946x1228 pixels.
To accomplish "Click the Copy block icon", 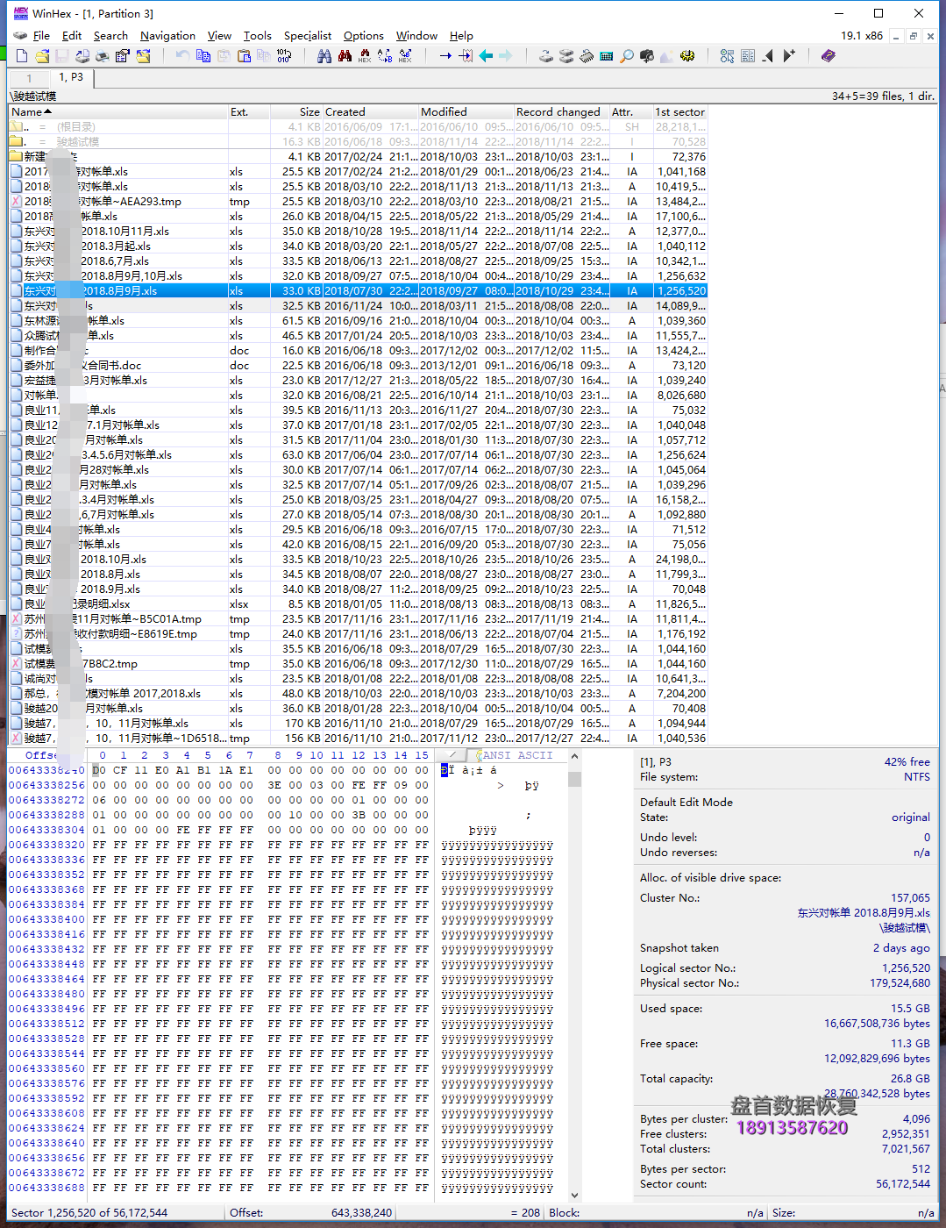I will (x=203, y=56).
